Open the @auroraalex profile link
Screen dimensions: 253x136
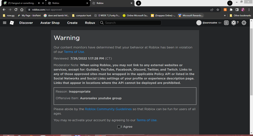(210, 23)
